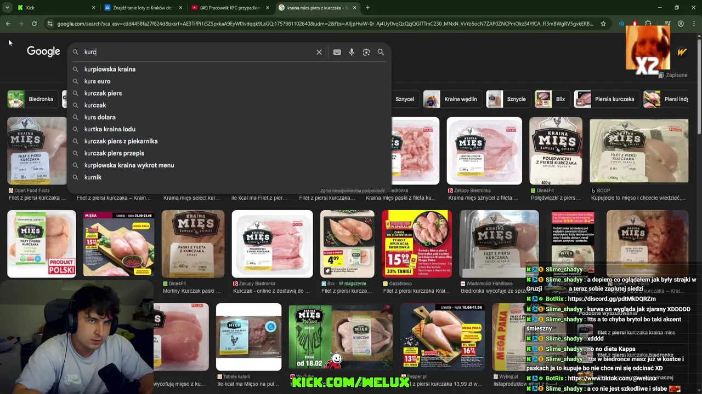Screen dimensions: 702x394
Task: Open the Dine4Fit Morliny Kurczak paski image
Action: coord(193,244)
